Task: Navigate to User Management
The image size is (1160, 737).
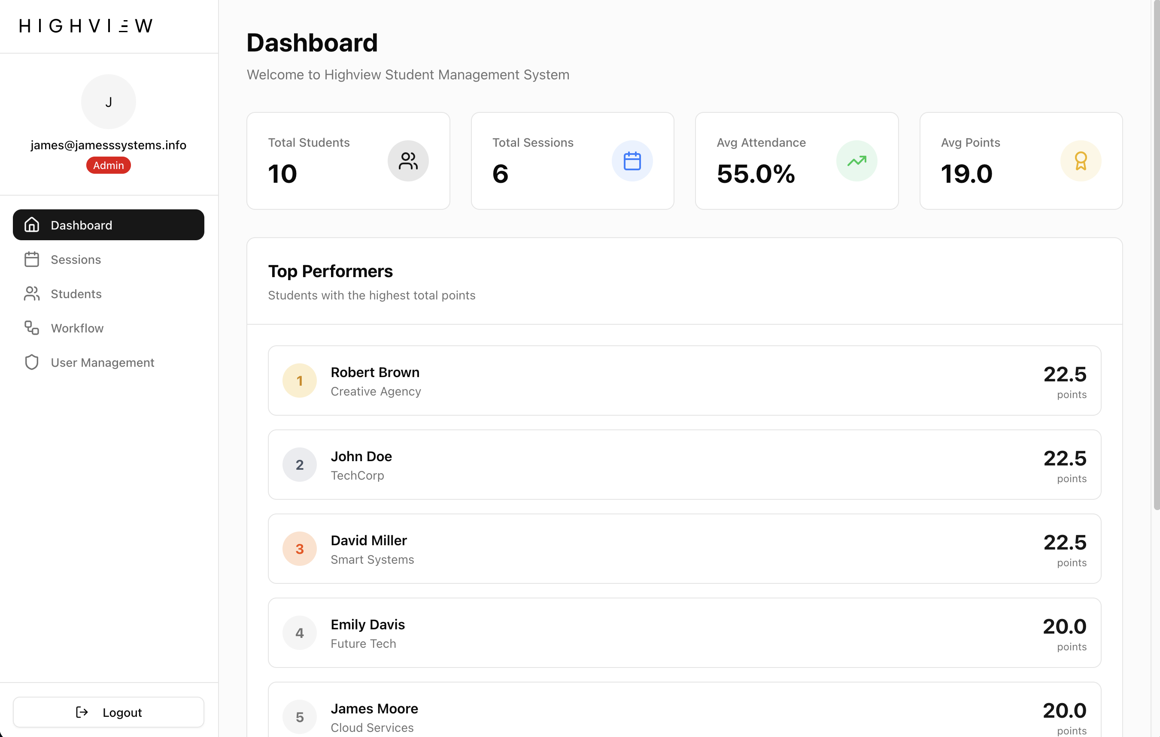Action: [102, 362]
